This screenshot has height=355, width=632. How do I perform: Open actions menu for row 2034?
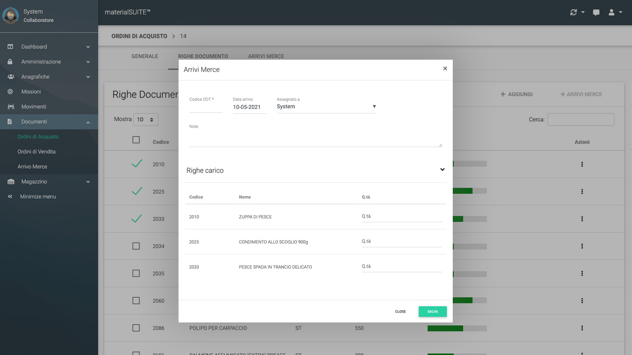(x=582, y=246)
